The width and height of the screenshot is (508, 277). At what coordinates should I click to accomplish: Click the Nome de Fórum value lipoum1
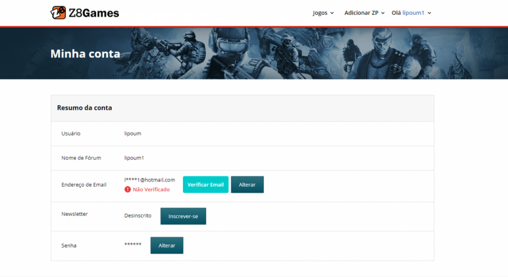tap(134, 158)
